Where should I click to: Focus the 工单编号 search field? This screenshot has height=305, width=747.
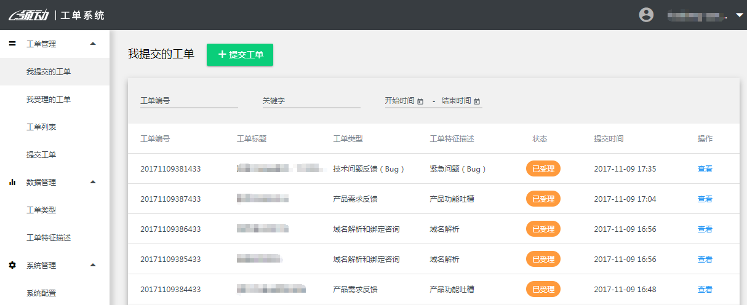coord(189,101)
